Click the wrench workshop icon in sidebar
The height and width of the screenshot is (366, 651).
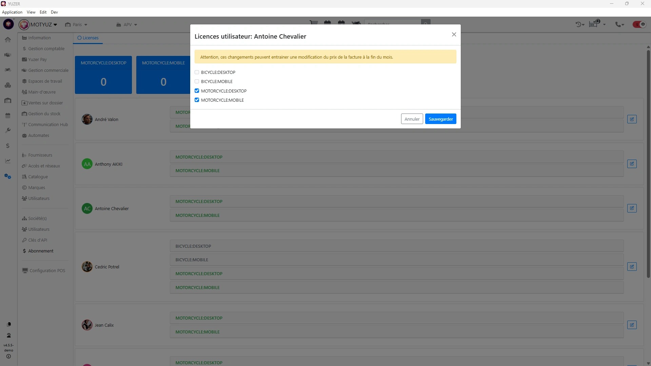coord(8,130)
